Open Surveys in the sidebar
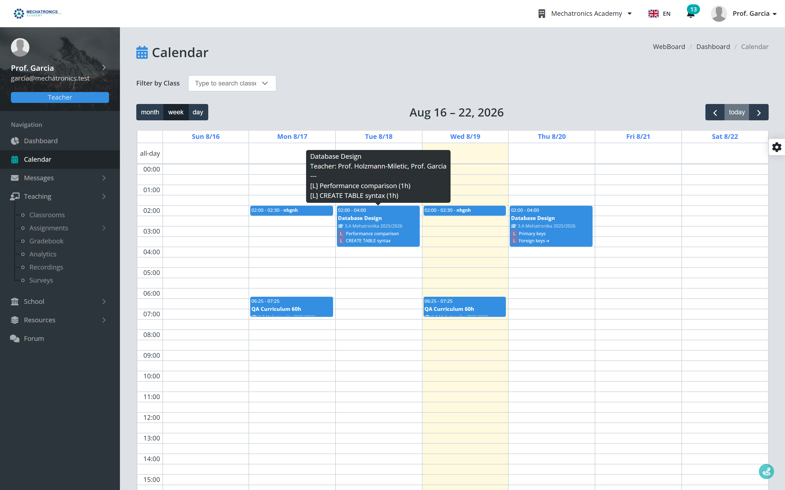 pos(41,280)
